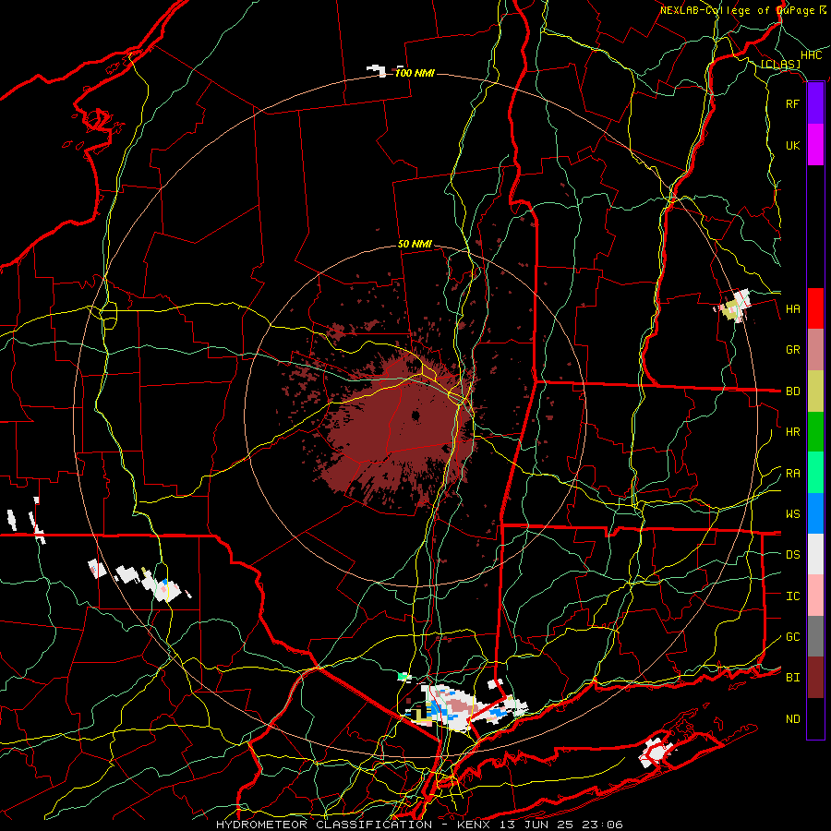Click the [CLAS] units label
The image size is (831, 831).
(780, 65)
